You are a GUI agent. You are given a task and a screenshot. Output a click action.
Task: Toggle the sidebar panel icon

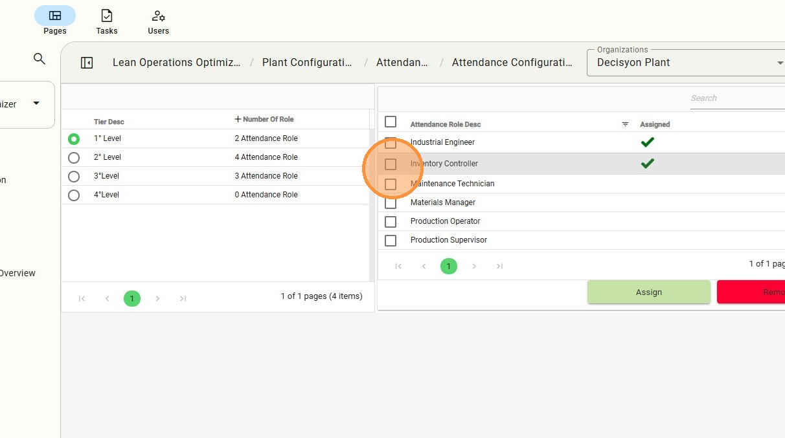[x=87, y=63]
